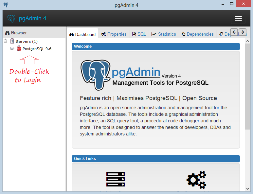Select the Servers (1) tree item
253x194 pixels.
coord(27,42)
